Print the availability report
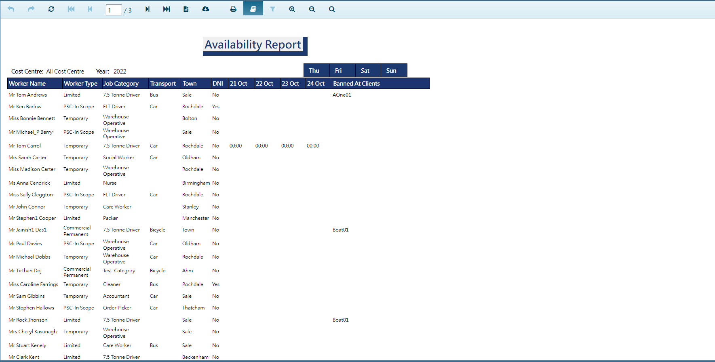 coord(233,9)
